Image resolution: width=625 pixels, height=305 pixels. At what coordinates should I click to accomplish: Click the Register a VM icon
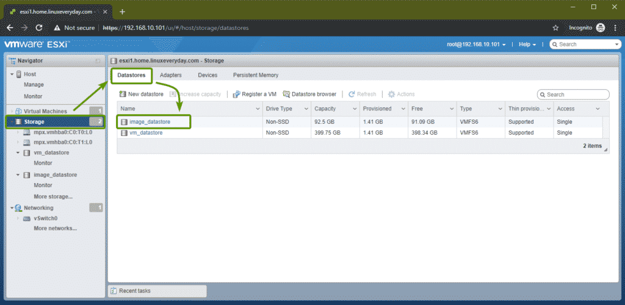click(237, 95)
